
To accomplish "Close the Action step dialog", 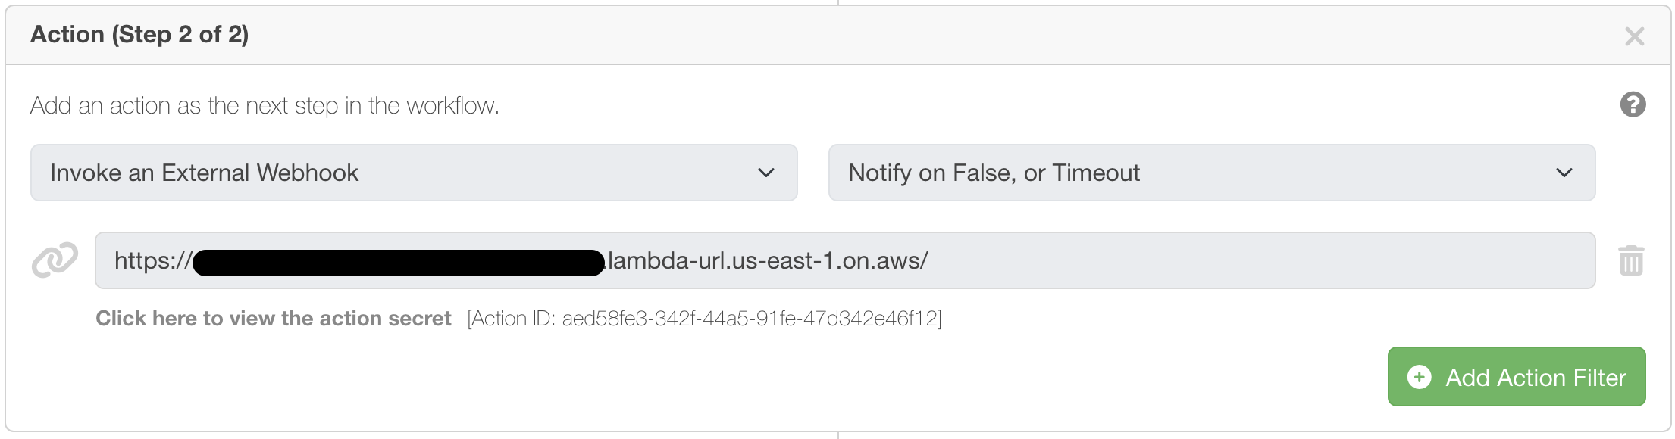I will [1635, 36].
